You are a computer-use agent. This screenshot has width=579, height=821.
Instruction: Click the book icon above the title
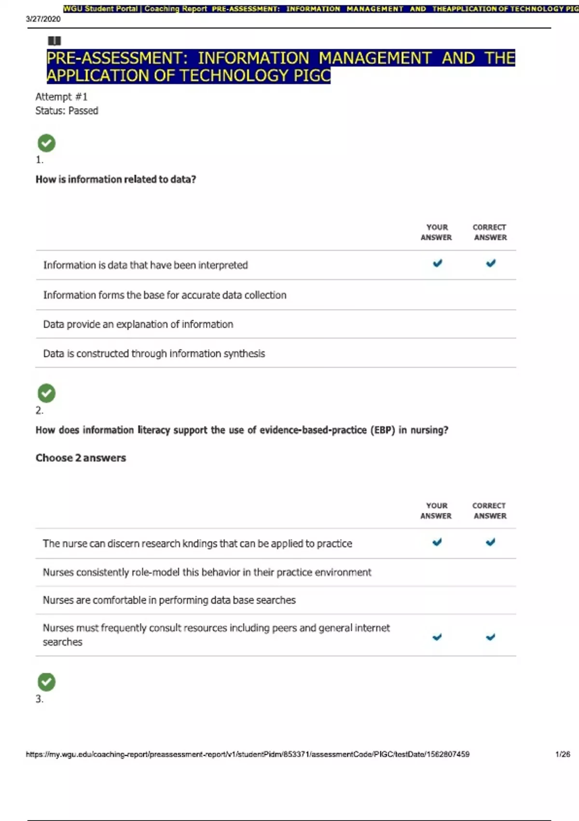pos(55,41)
